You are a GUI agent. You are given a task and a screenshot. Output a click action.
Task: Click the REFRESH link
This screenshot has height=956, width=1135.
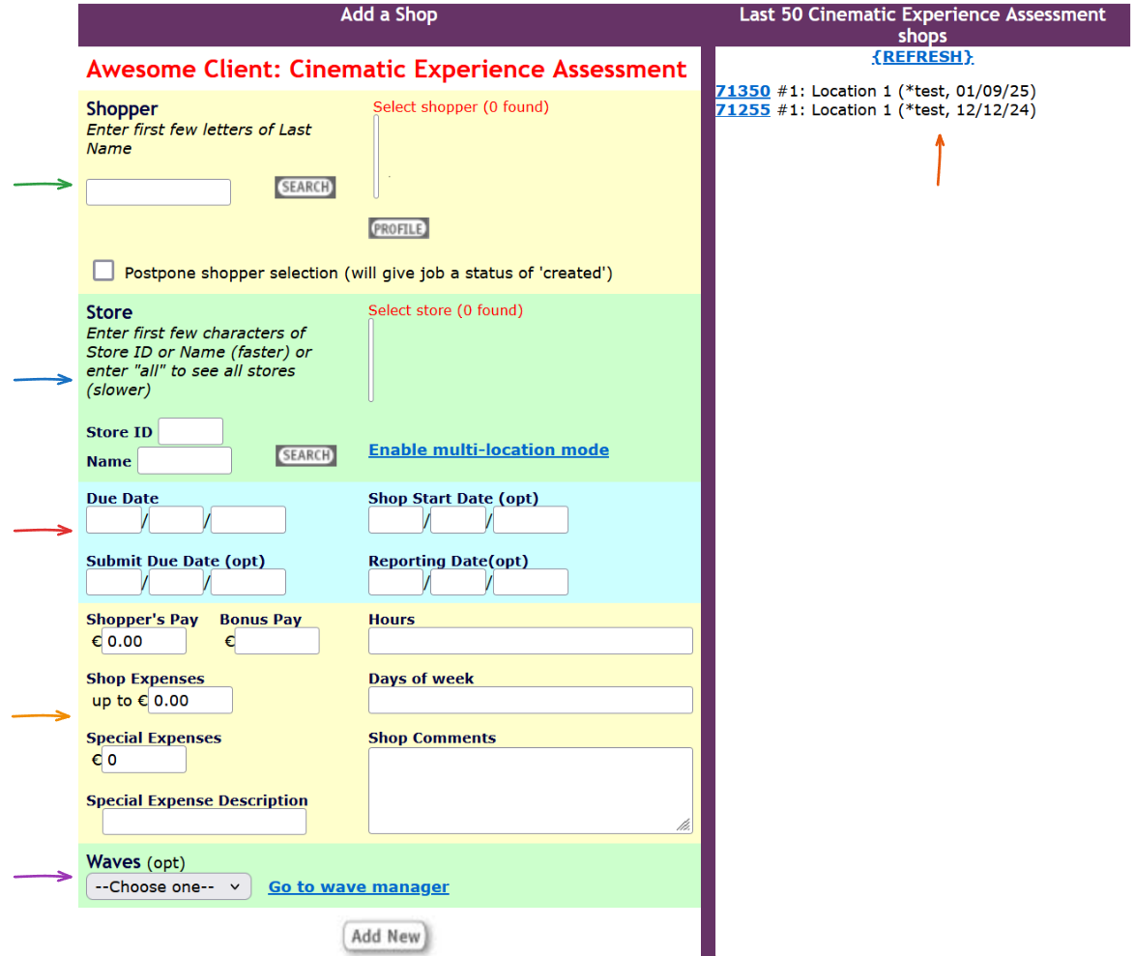(x=922, y=56)
